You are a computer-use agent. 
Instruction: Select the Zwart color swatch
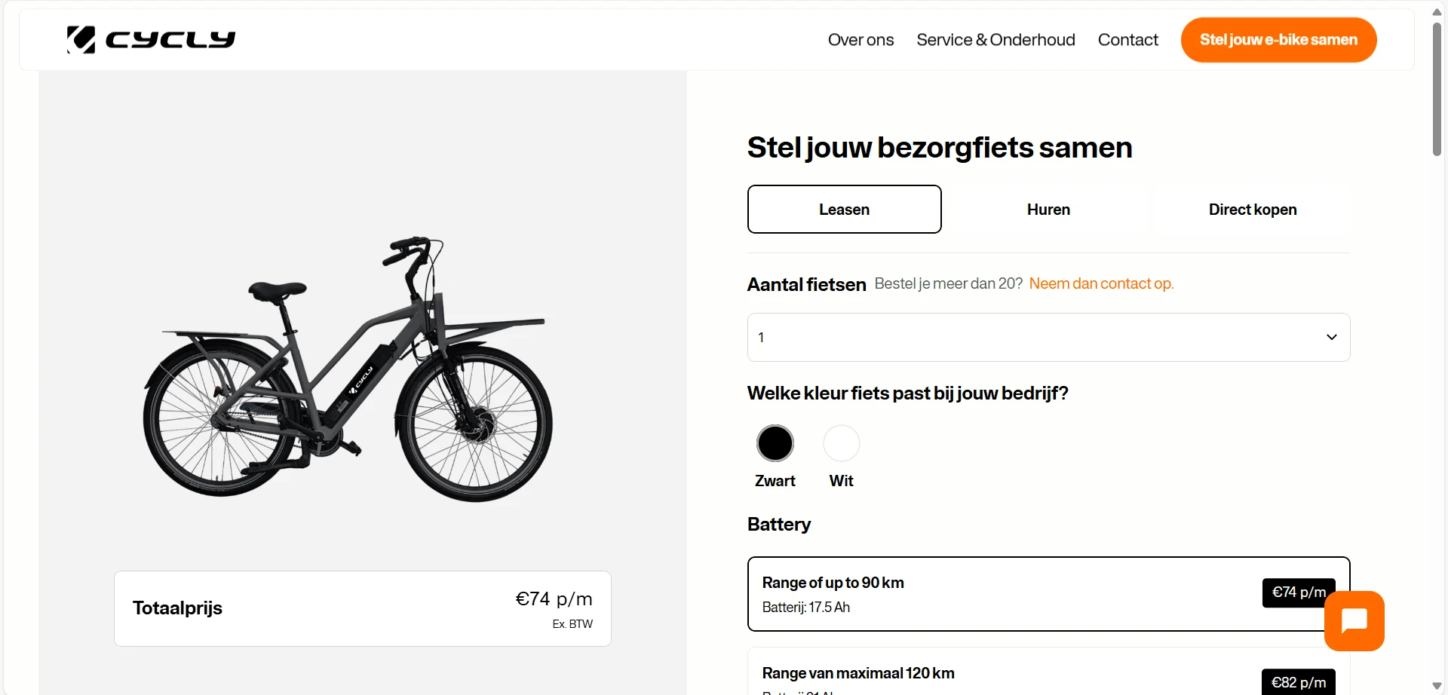775,443
